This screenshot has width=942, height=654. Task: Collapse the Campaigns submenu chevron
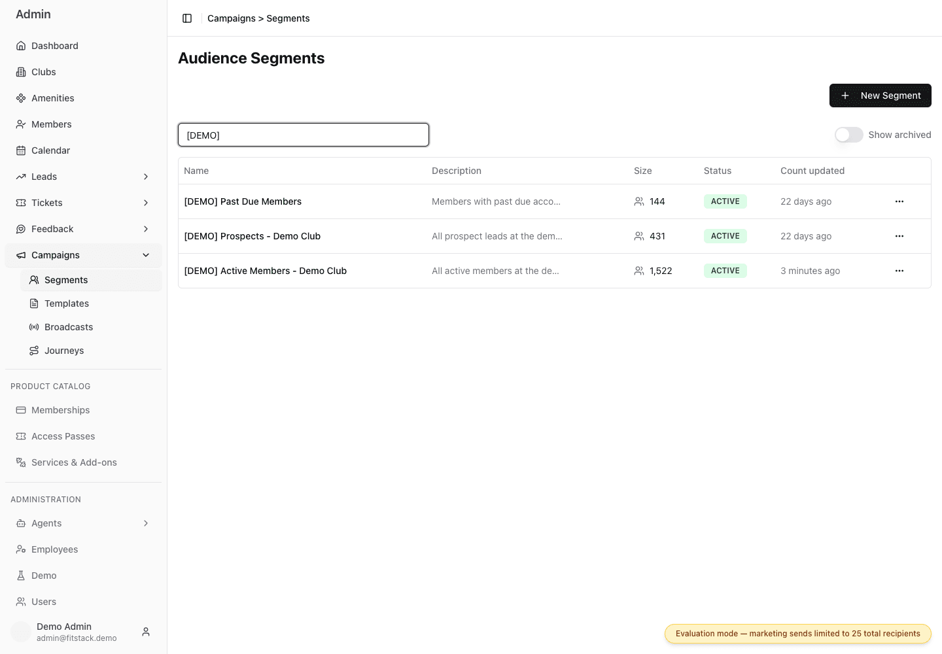[x=146, y=255]
